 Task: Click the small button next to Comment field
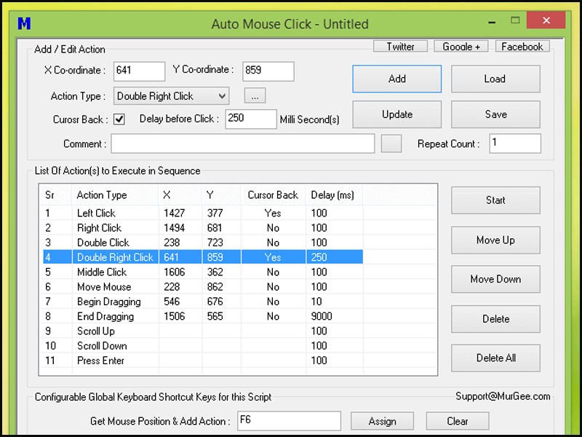point(391,143)
